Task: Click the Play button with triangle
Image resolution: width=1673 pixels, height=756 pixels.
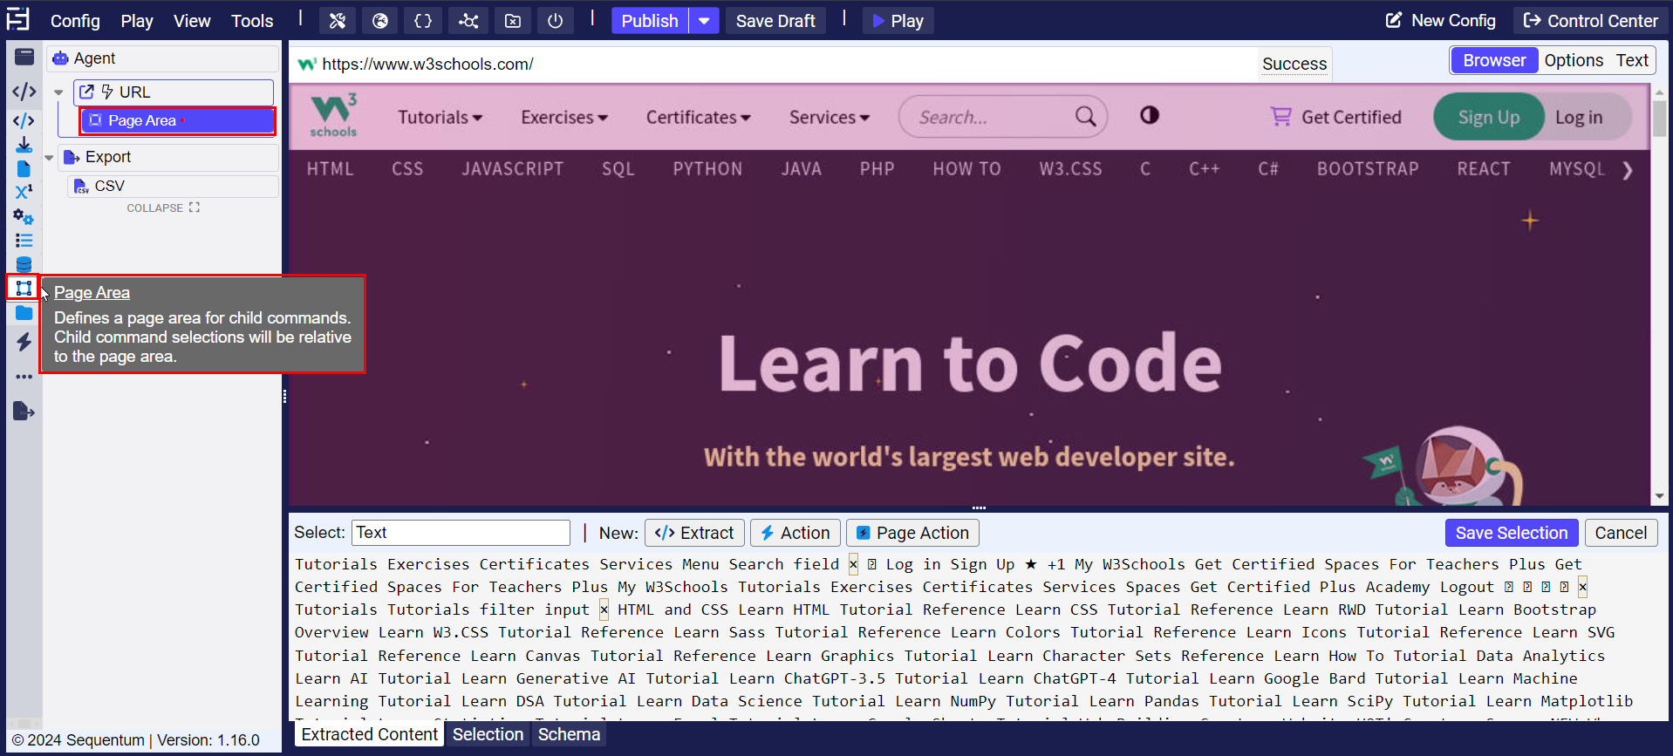Action: [898, 21]
